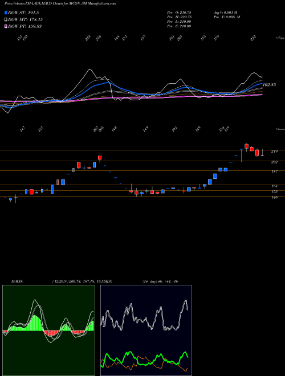Click the red candle just under the 202 line
Viewport: 285px width, 376px height.
click(x=79, y=165)
